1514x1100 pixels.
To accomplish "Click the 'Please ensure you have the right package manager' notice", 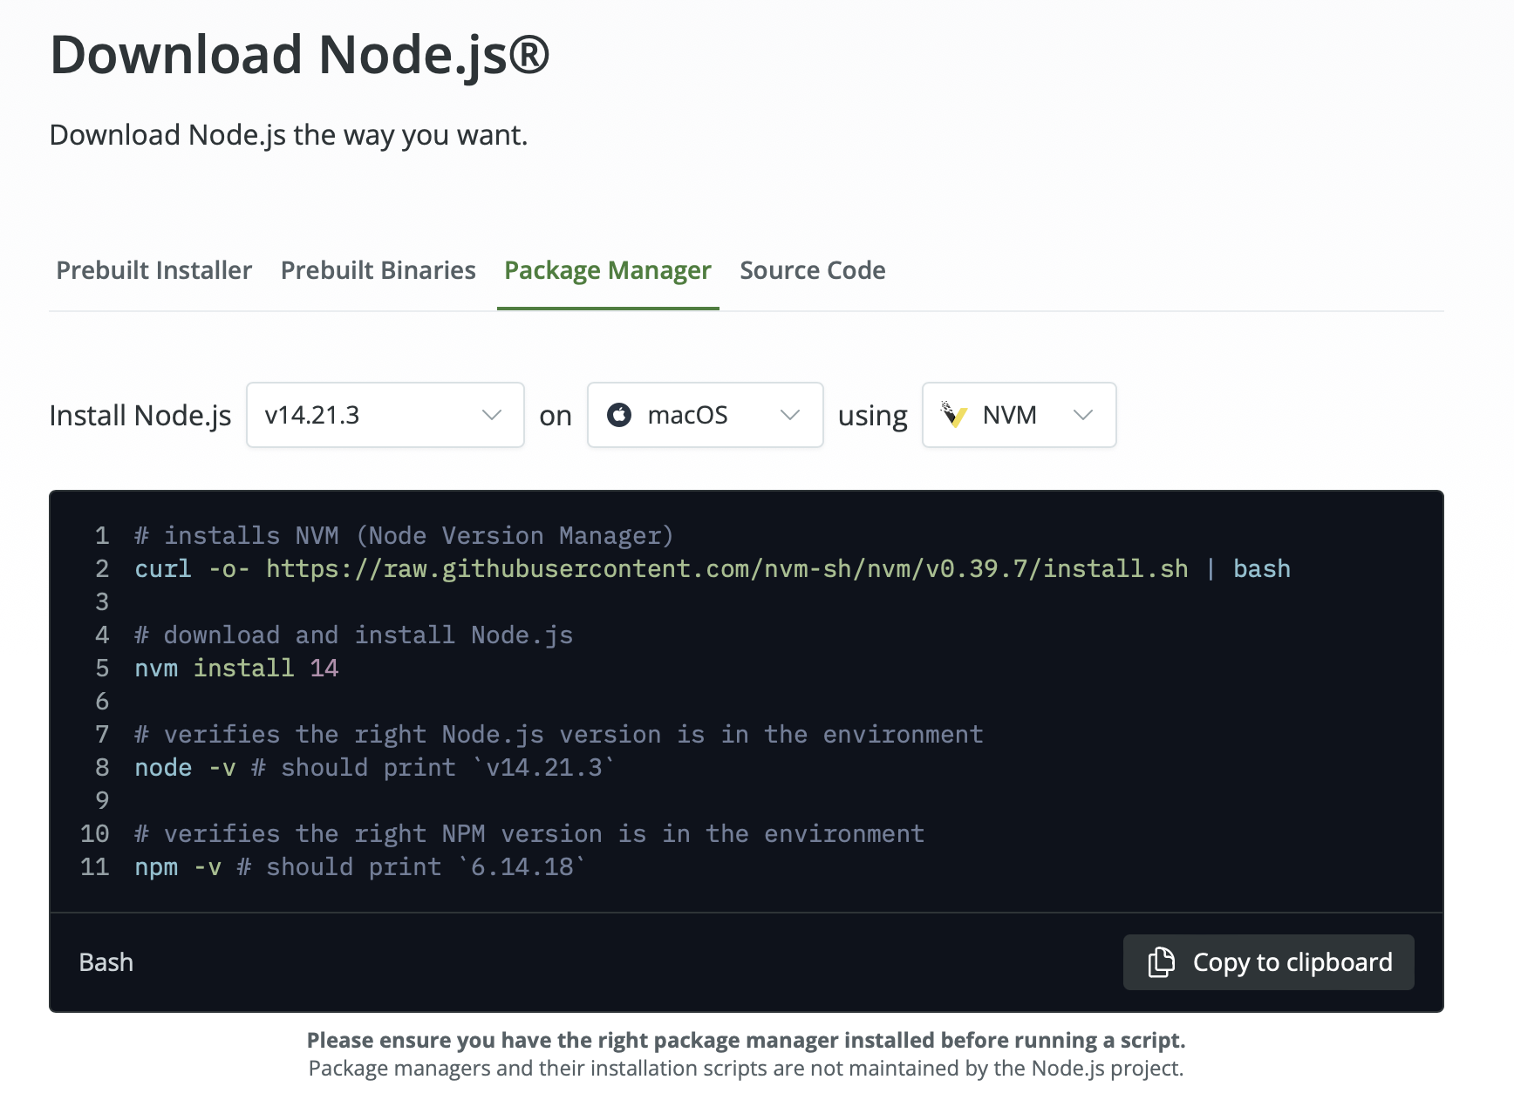I will [x=747, y=1040].
